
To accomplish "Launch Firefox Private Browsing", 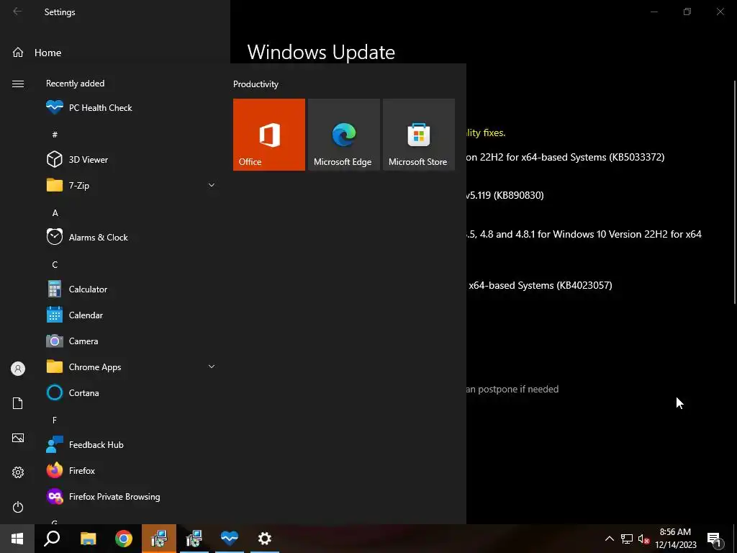I will point(131,497).
